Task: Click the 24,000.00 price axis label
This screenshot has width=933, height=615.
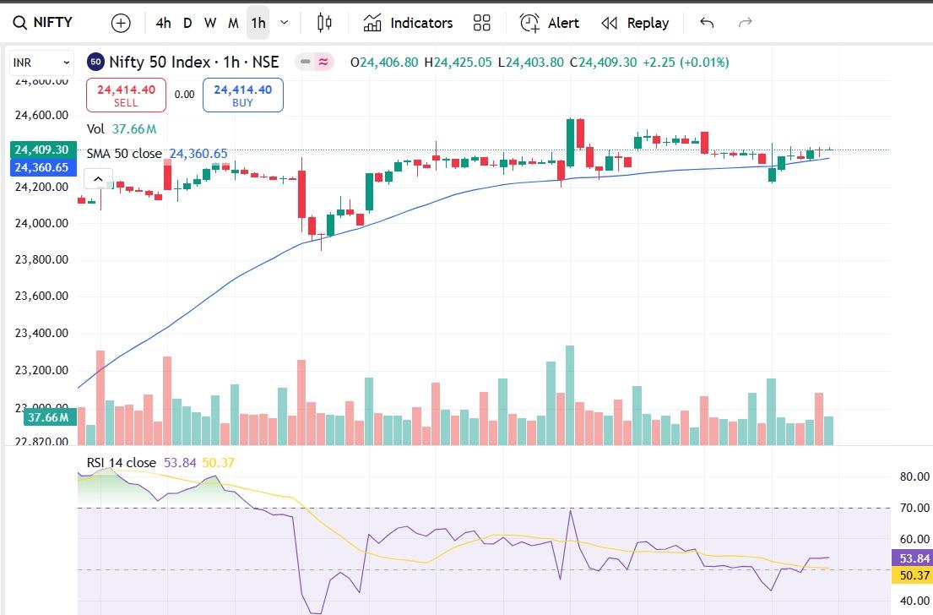Action: pyautogui.click(x=41, y=223)
